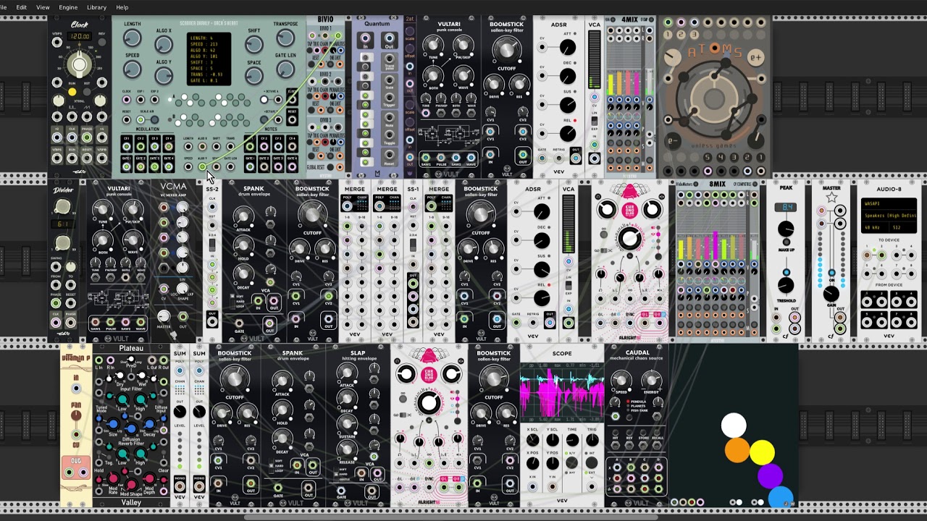Click the REV button on Clock module

pos(102,42)
